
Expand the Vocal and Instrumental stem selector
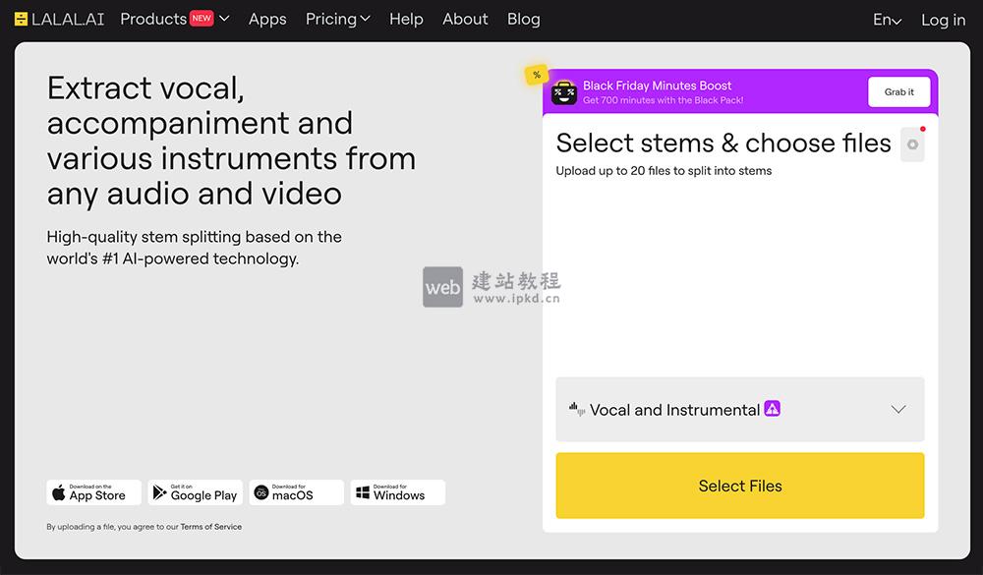click(x=897, y=409)
